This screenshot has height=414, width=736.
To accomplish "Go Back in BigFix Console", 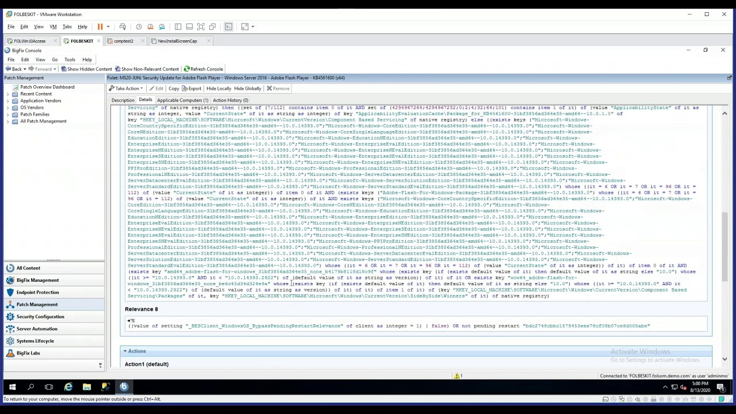I will 13,69.
